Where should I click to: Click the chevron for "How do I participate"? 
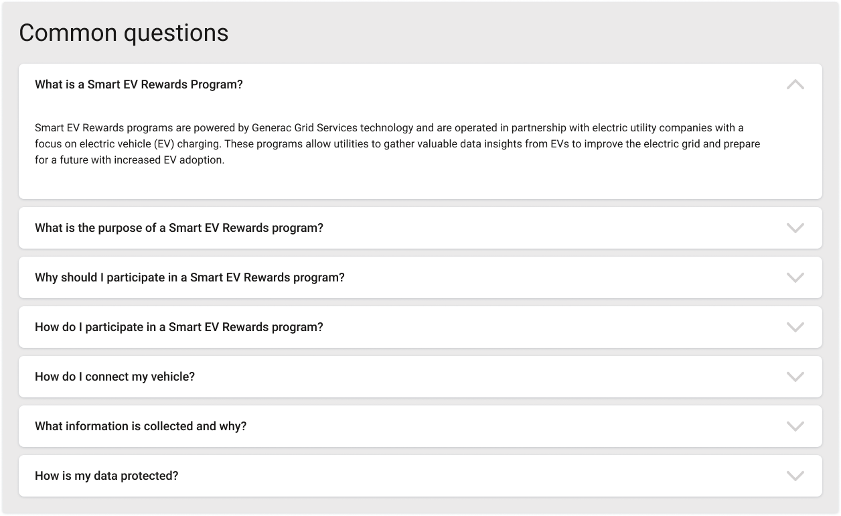pyautogui.click(x=795, y=327)
